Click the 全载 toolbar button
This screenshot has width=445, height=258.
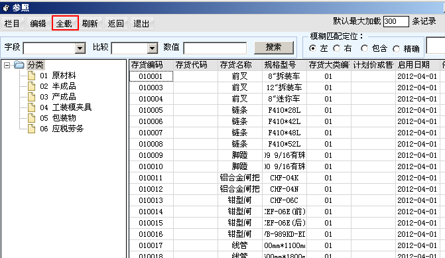tap(65, 23)
